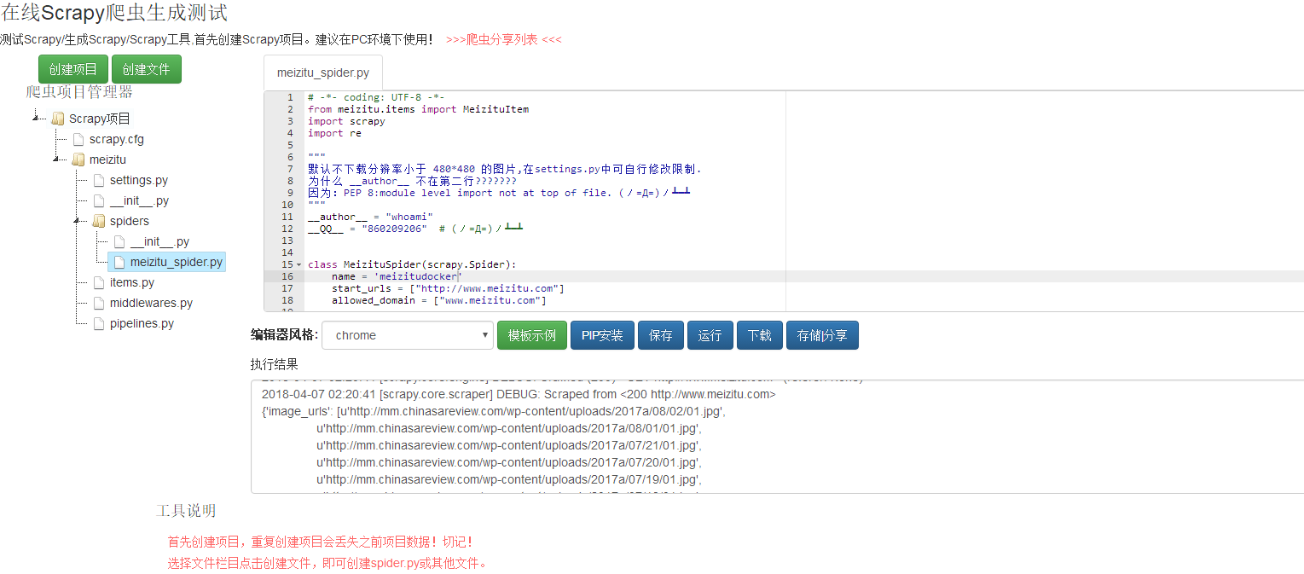
Task: Select the Scrapy项目 root label
Action: coord(100,119)
